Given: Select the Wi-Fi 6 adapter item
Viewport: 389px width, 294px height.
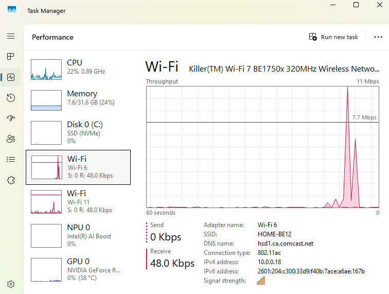Looking at the screenshot, I should coord(78,167).
